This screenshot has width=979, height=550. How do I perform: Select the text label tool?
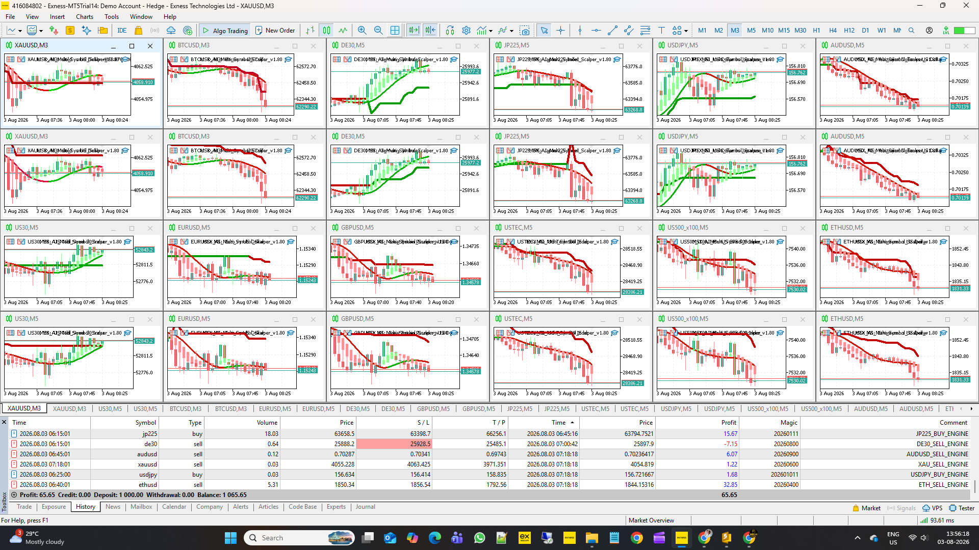661,31
